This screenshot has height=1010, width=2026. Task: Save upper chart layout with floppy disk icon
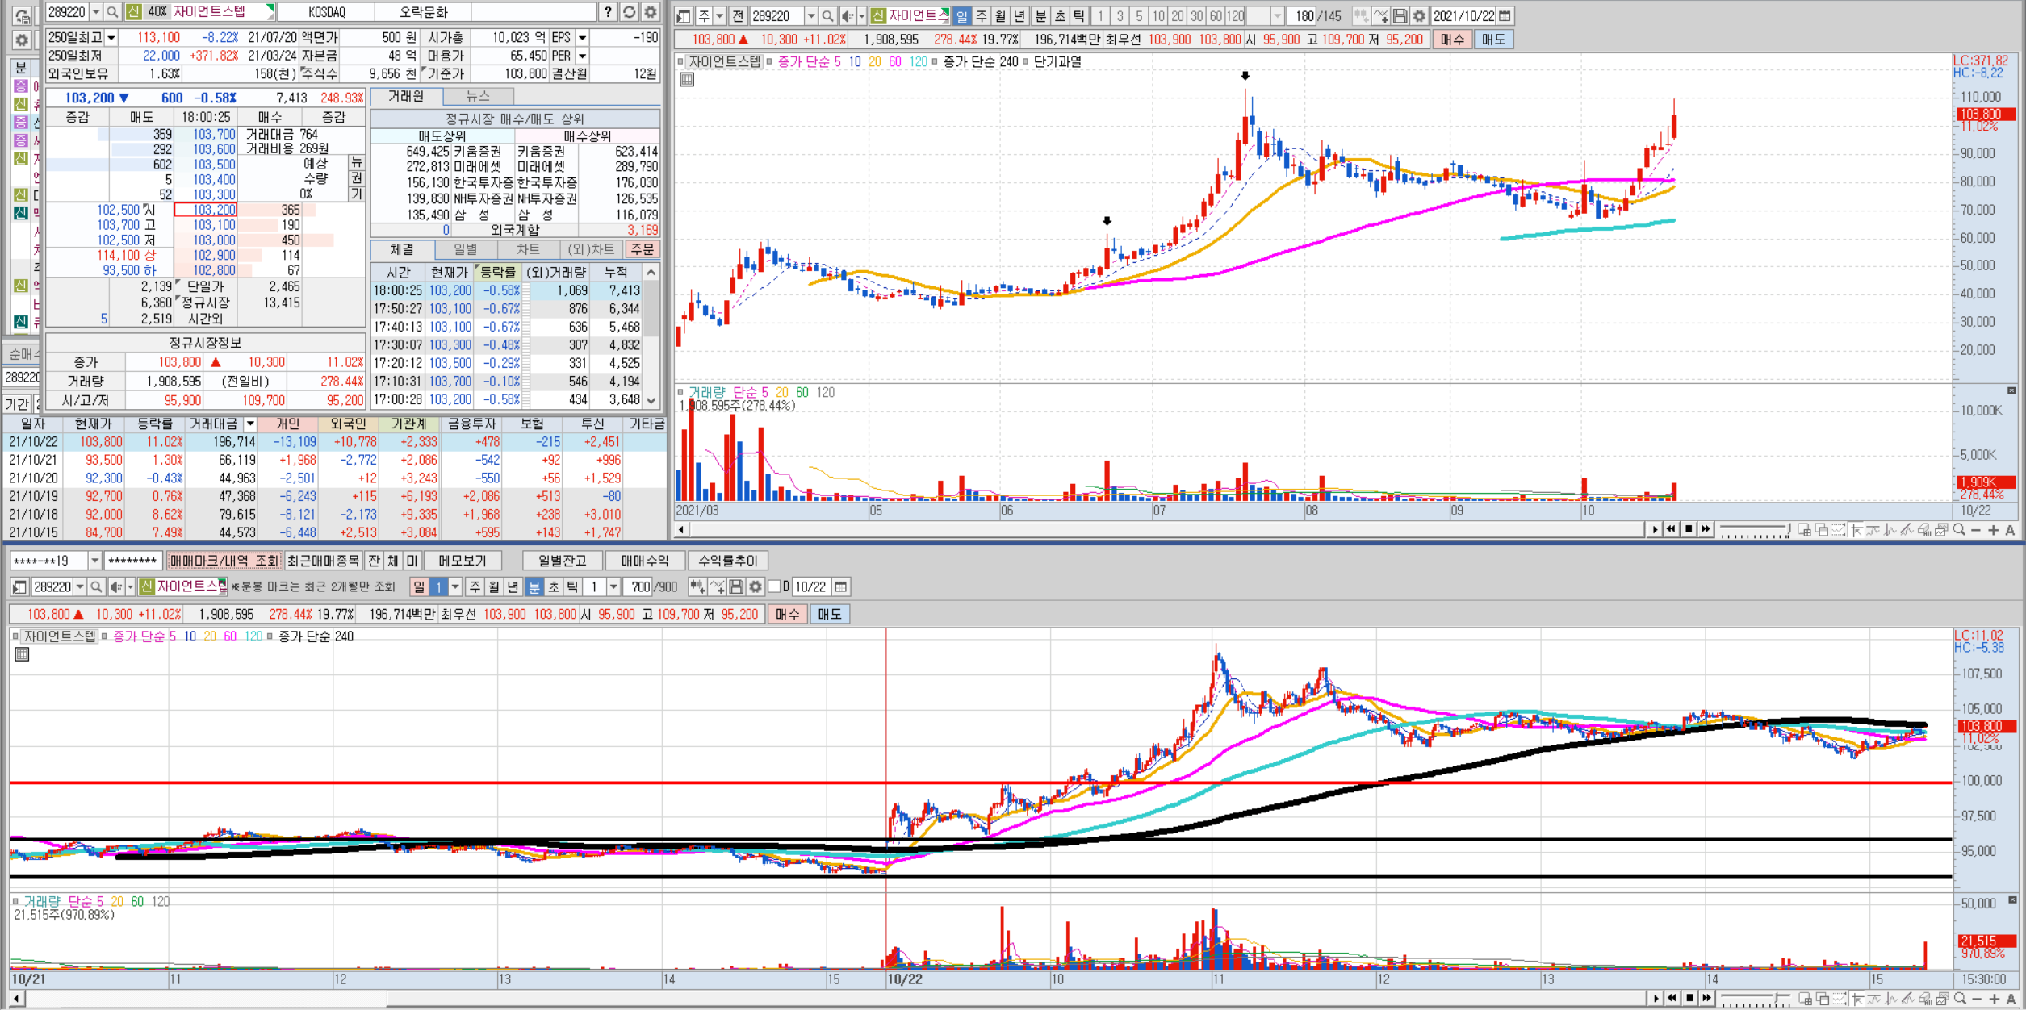(x=1400, y=16)
